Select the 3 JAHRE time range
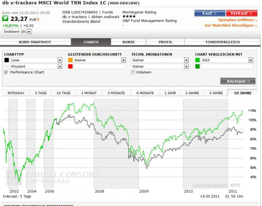The image size is (262, 206). coord(192,93)
